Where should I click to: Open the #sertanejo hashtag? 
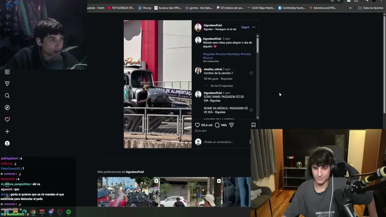[233, 54]
